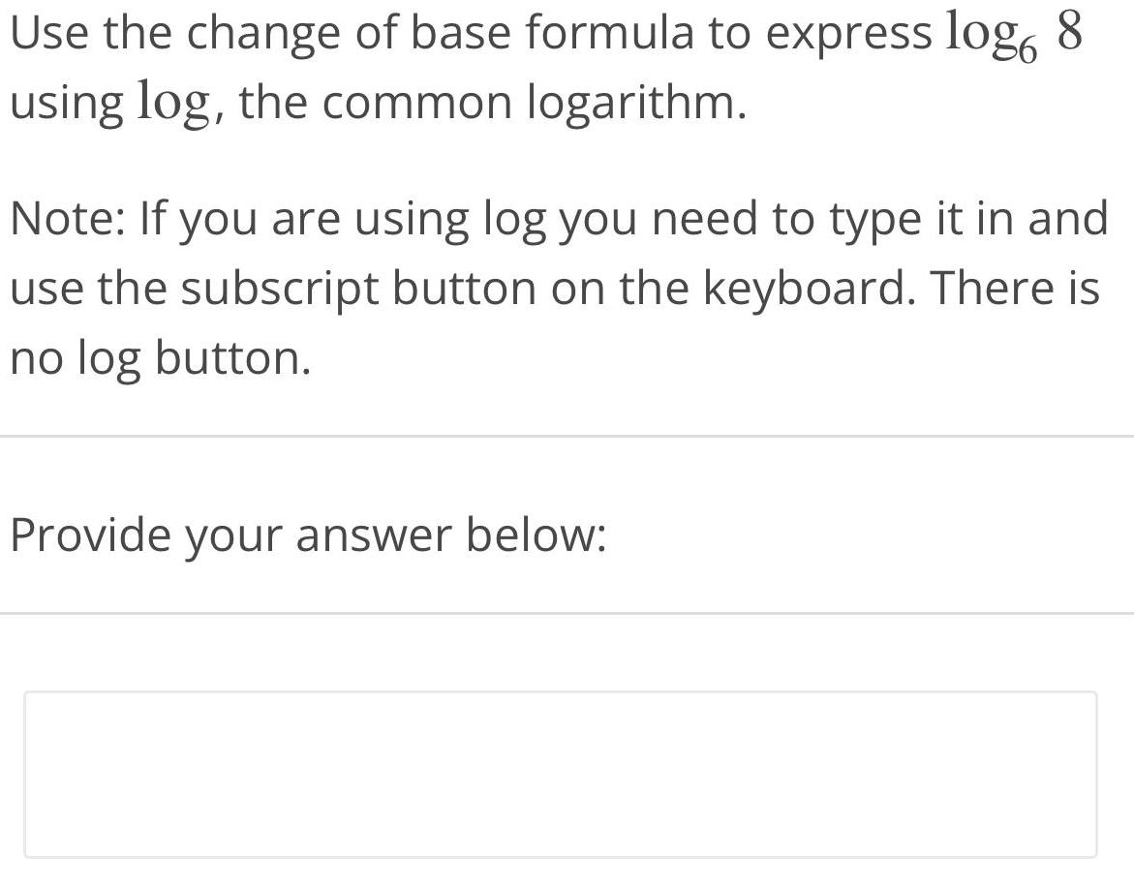Click the divider above the answer box
The height and width of the screenshot is (887, 1134).
point(567,612)
